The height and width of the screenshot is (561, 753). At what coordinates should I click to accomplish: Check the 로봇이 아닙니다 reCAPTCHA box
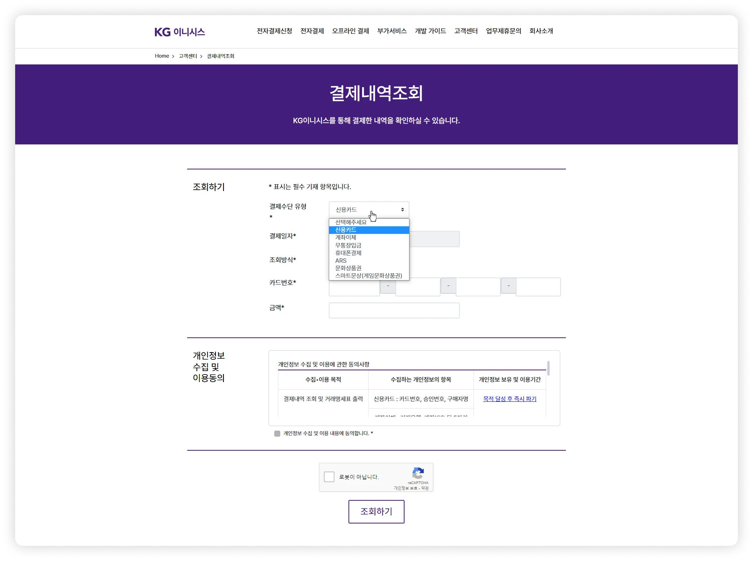pyautogui.click(x=329, y=477)
